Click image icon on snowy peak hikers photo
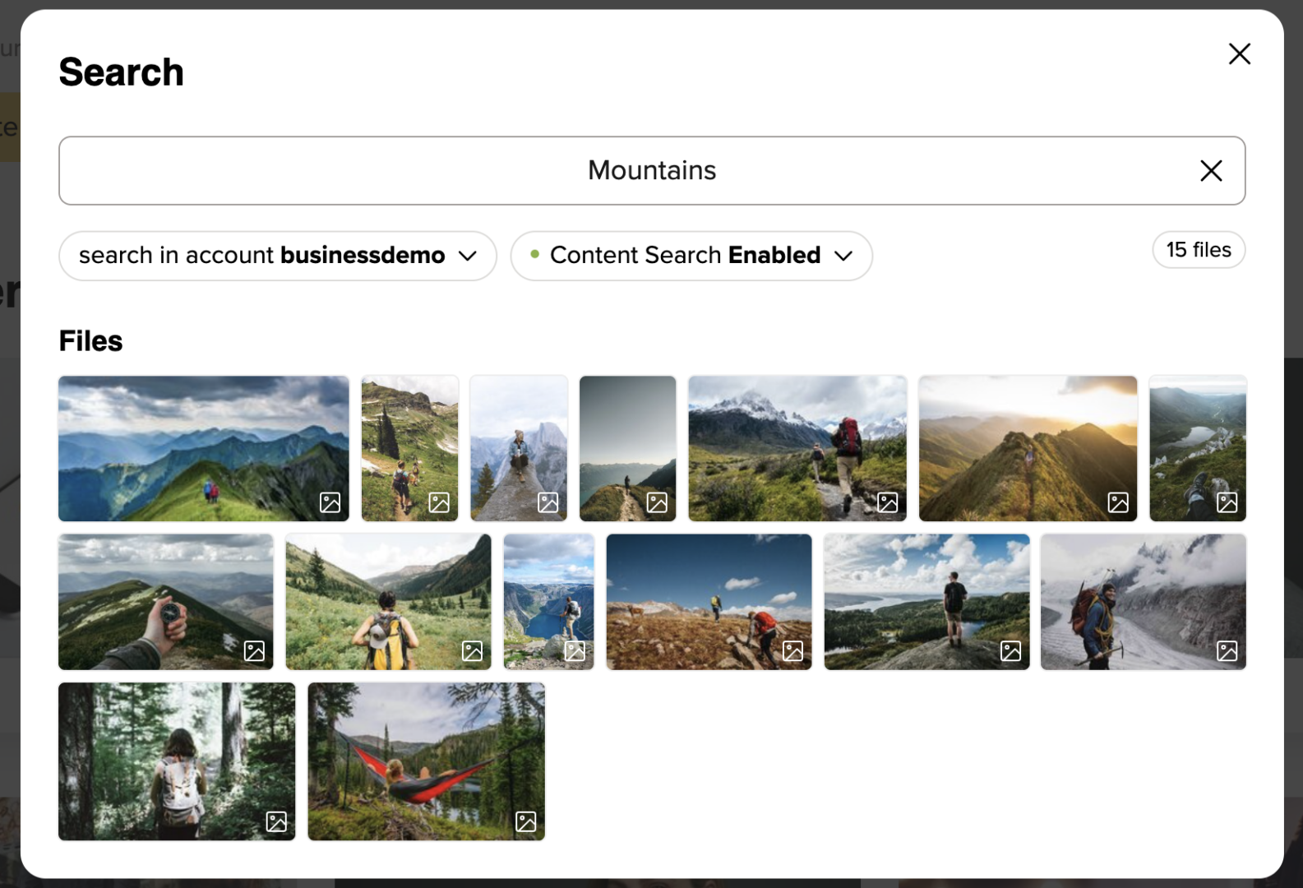The width and height of the screenshot is (1303, 888). [888, 502]
